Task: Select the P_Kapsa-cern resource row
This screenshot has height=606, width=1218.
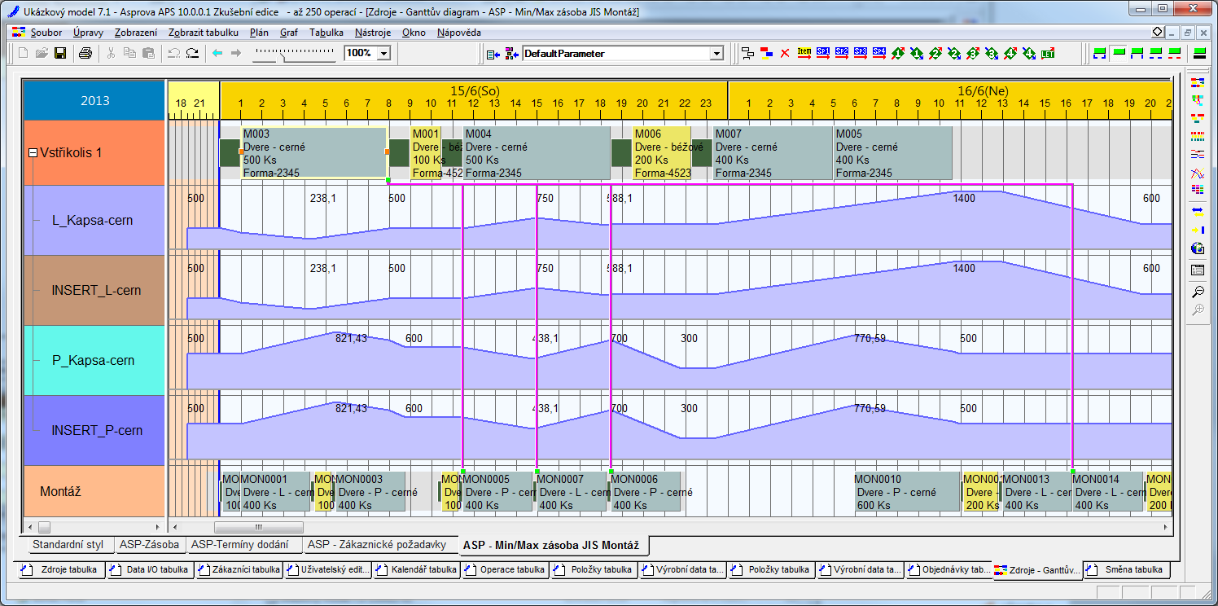Action: pos(94,361)
